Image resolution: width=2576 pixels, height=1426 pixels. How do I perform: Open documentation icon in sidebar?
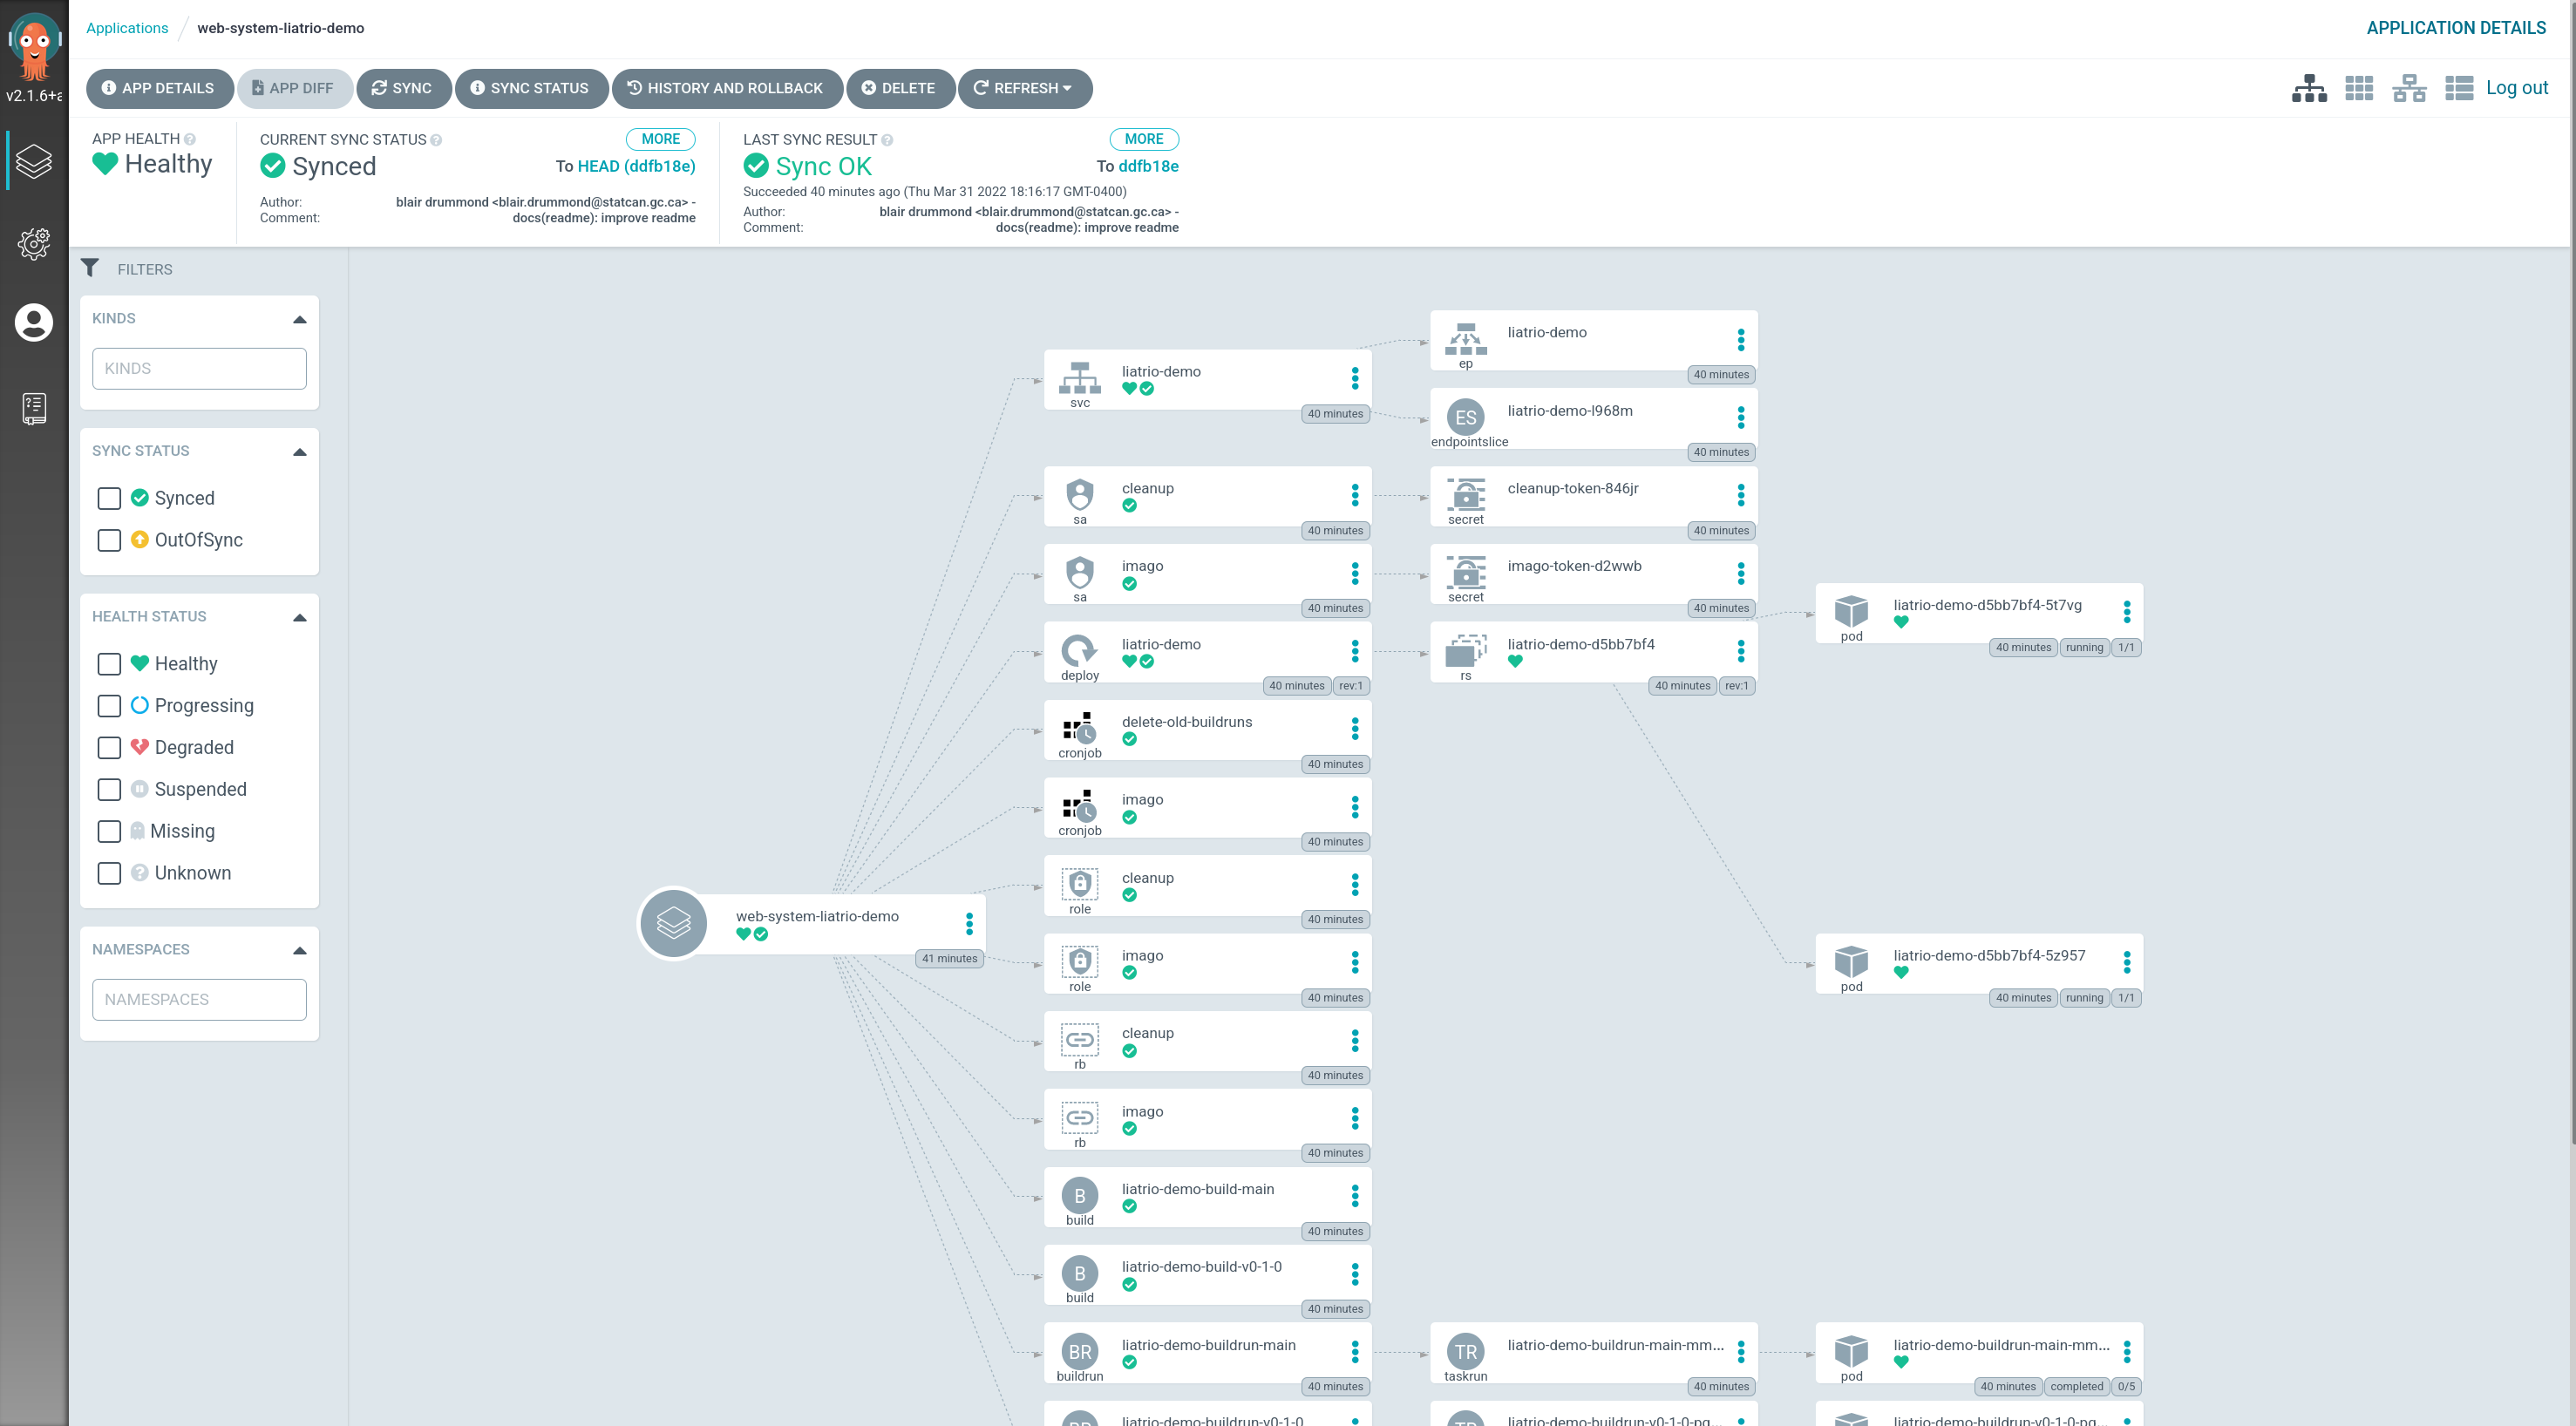tap(34, 407)
